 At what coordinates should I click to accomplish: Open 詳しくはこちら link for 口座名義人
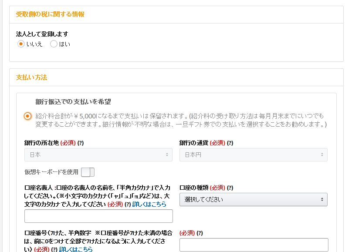[149, 204]
